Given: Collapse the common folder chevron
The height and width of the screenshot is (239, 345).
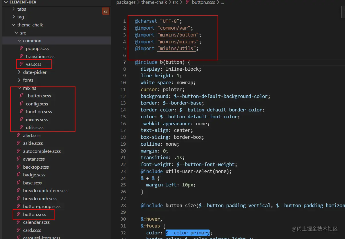Looking at the screenshot, I should [19, 41].
